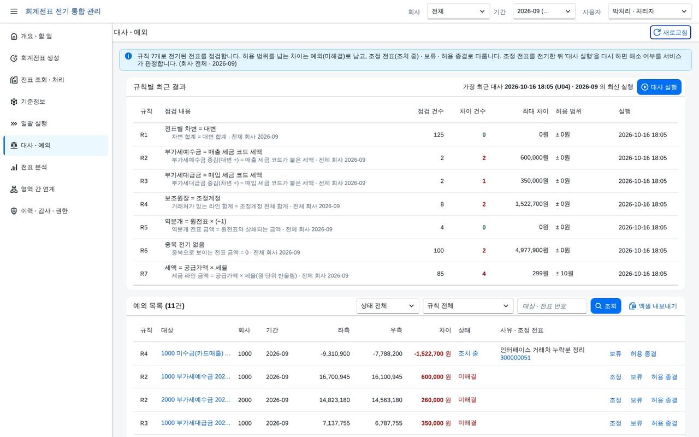
Task: Click the 조치 중 status in R4 row
Action: click(x=468, y=353)
